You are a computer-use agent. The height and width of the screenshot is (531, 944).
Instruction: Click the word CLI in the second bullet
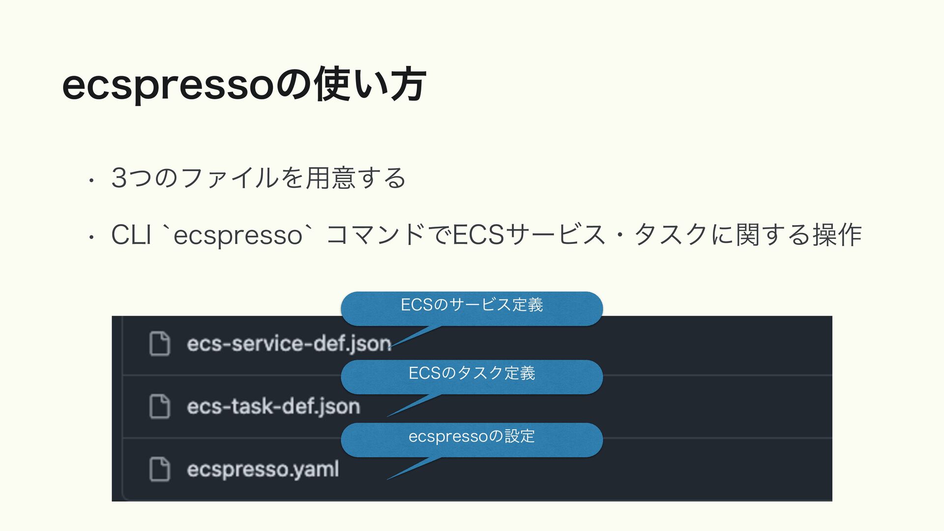tap(131, 235)
